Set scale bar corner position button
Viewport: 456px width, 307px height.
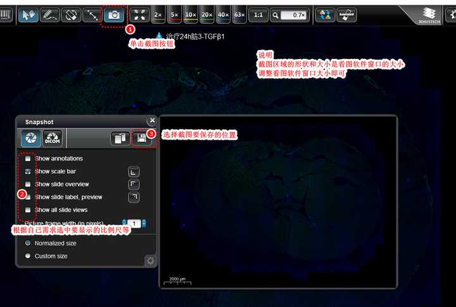tap(134, 172)
